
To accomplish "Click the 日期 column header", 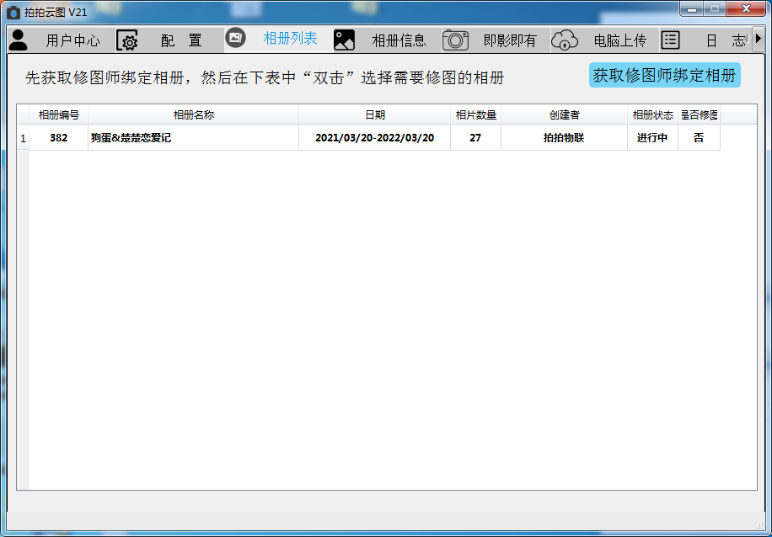I will click(x=374, y=115).
